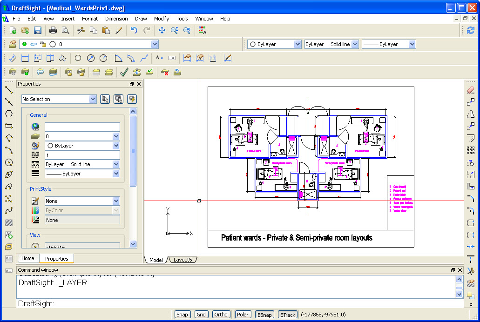This screenshot has height=322, width=480.
Task: Redo the last undone action
Action: (147, 30)
